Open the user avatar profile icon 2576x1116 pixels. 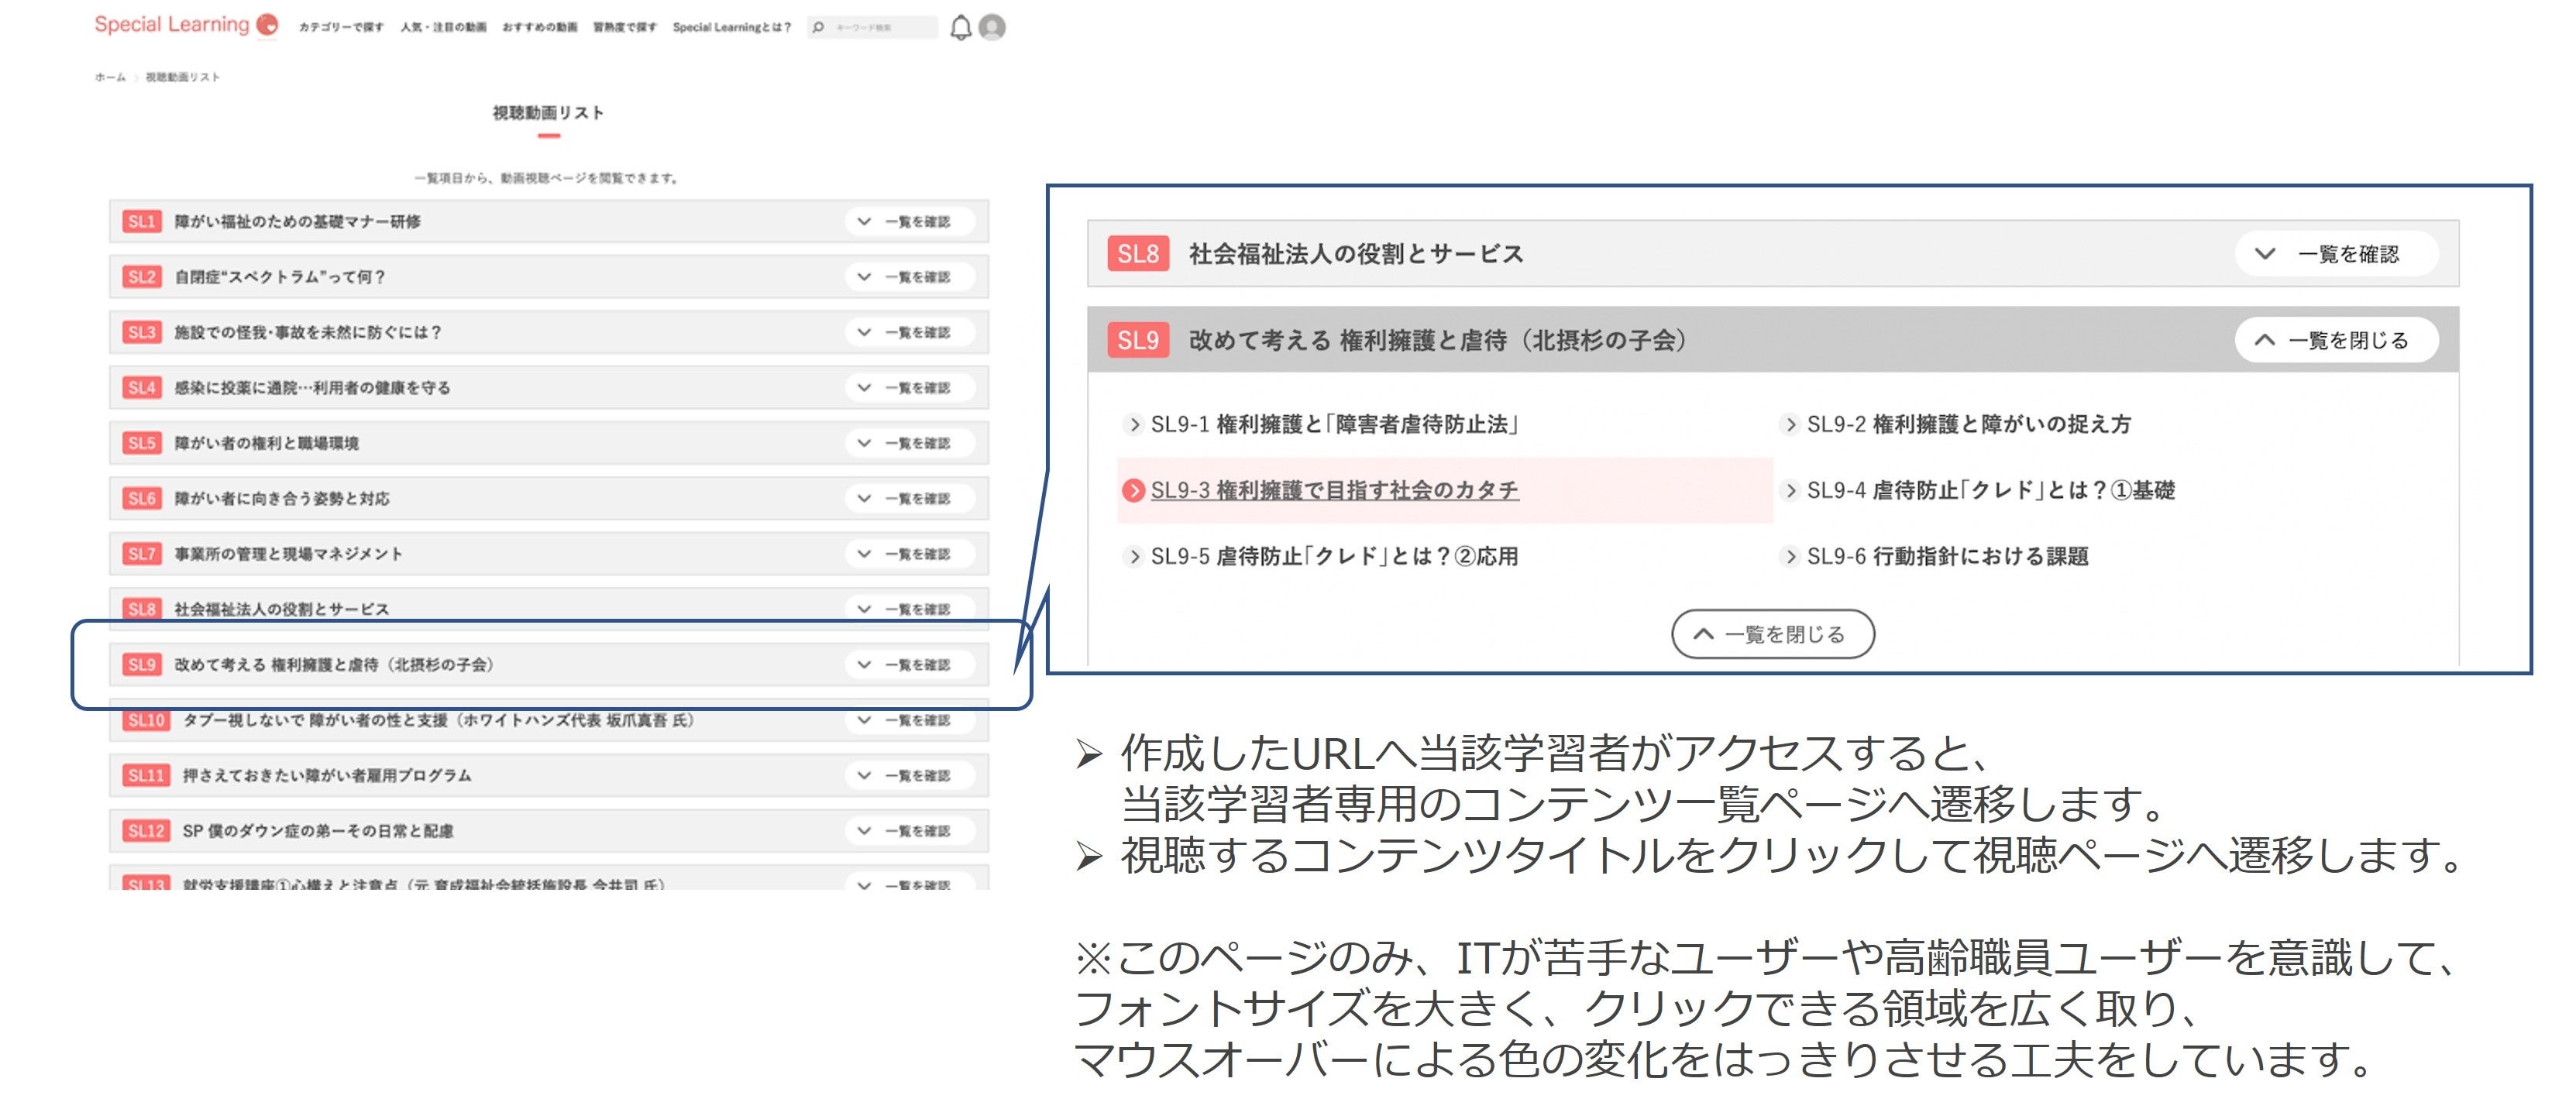click(992, 27)
